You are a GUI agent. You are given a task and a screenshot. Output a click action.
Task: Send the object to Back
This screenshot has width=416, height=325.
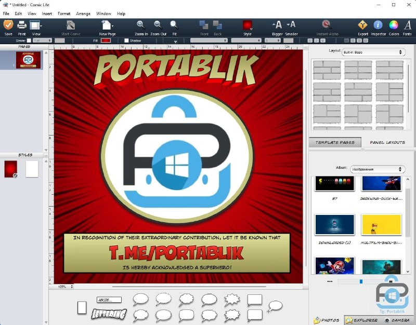click(x=217, y=25)
